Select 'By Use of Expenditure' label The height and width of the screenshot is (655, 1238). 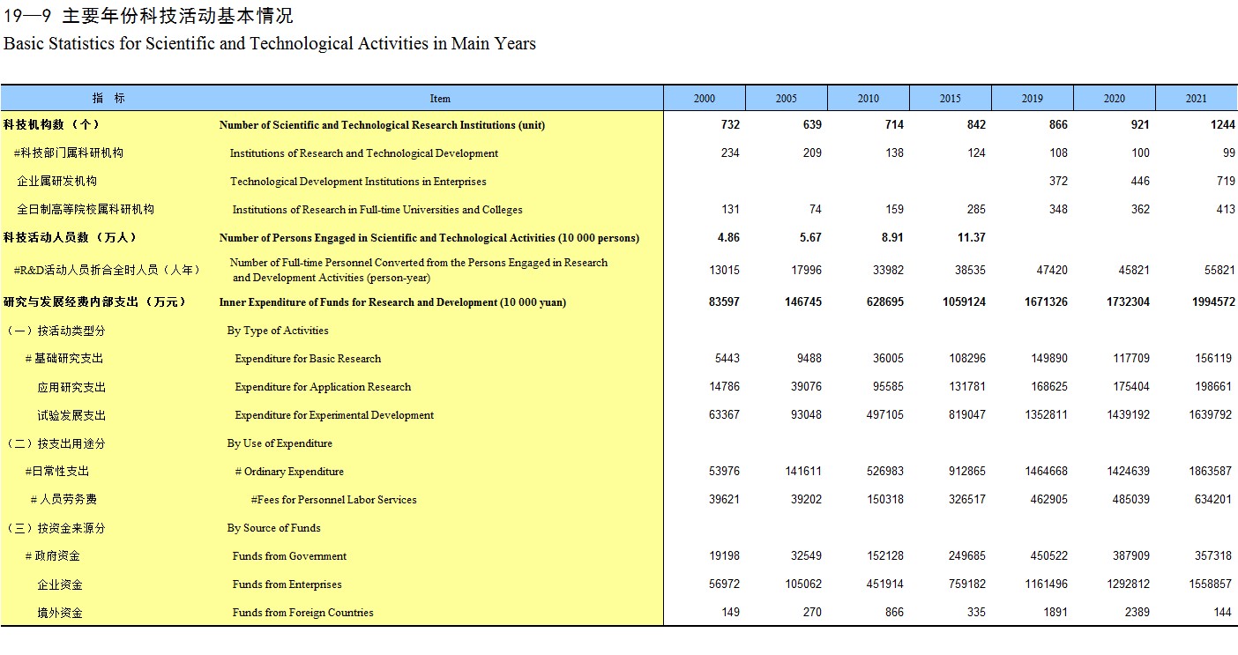(280, 443)
